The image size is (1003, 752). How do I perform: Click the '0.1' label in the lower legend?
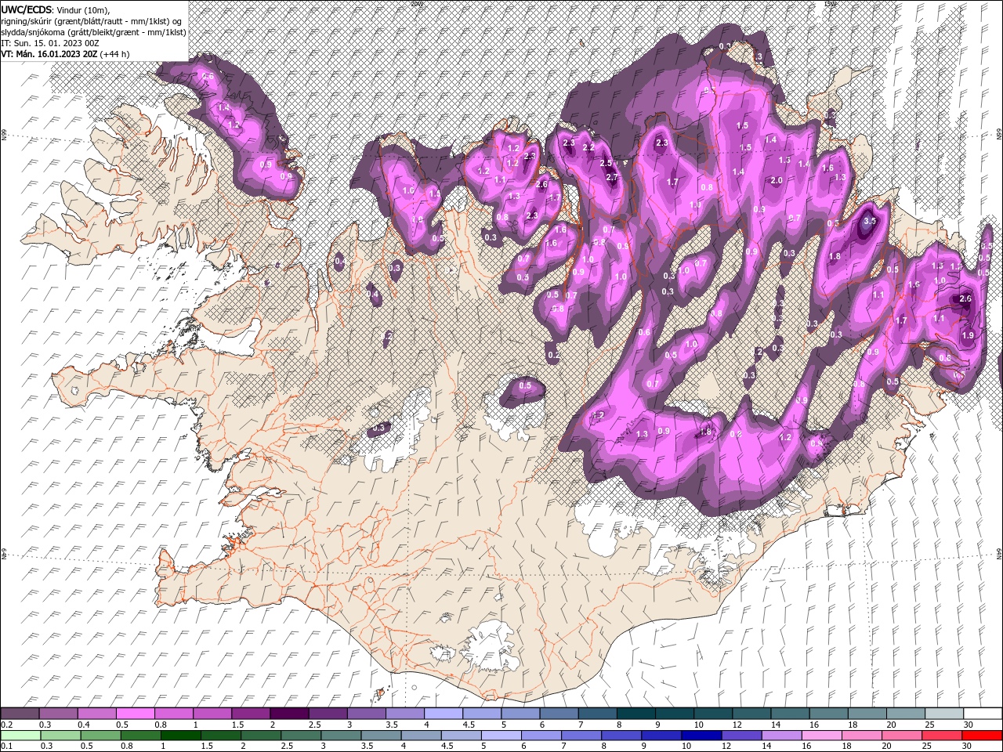(6, 747)
